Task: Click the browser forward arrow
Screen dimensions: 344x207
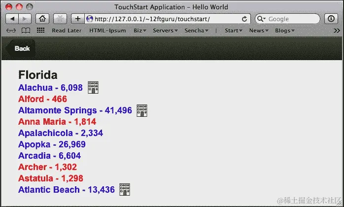Action: tap(25, 19)
